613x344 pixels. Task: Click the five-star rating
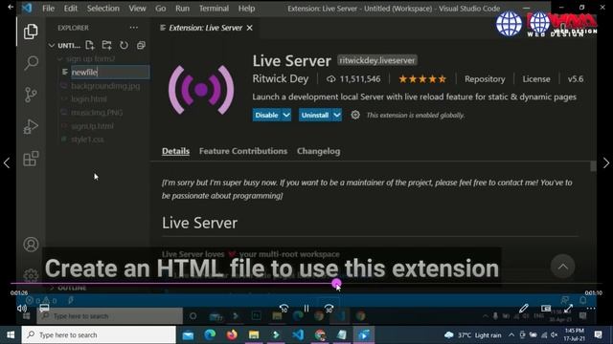[x=422, y=79]
